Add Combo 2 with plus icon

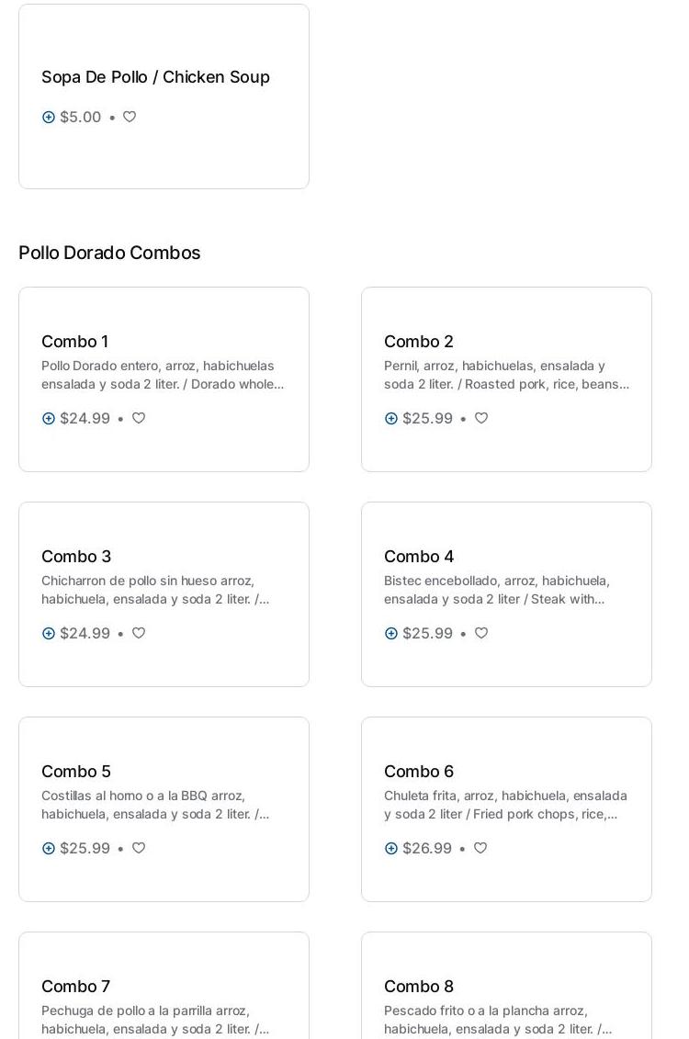click(x=391, y=419)
